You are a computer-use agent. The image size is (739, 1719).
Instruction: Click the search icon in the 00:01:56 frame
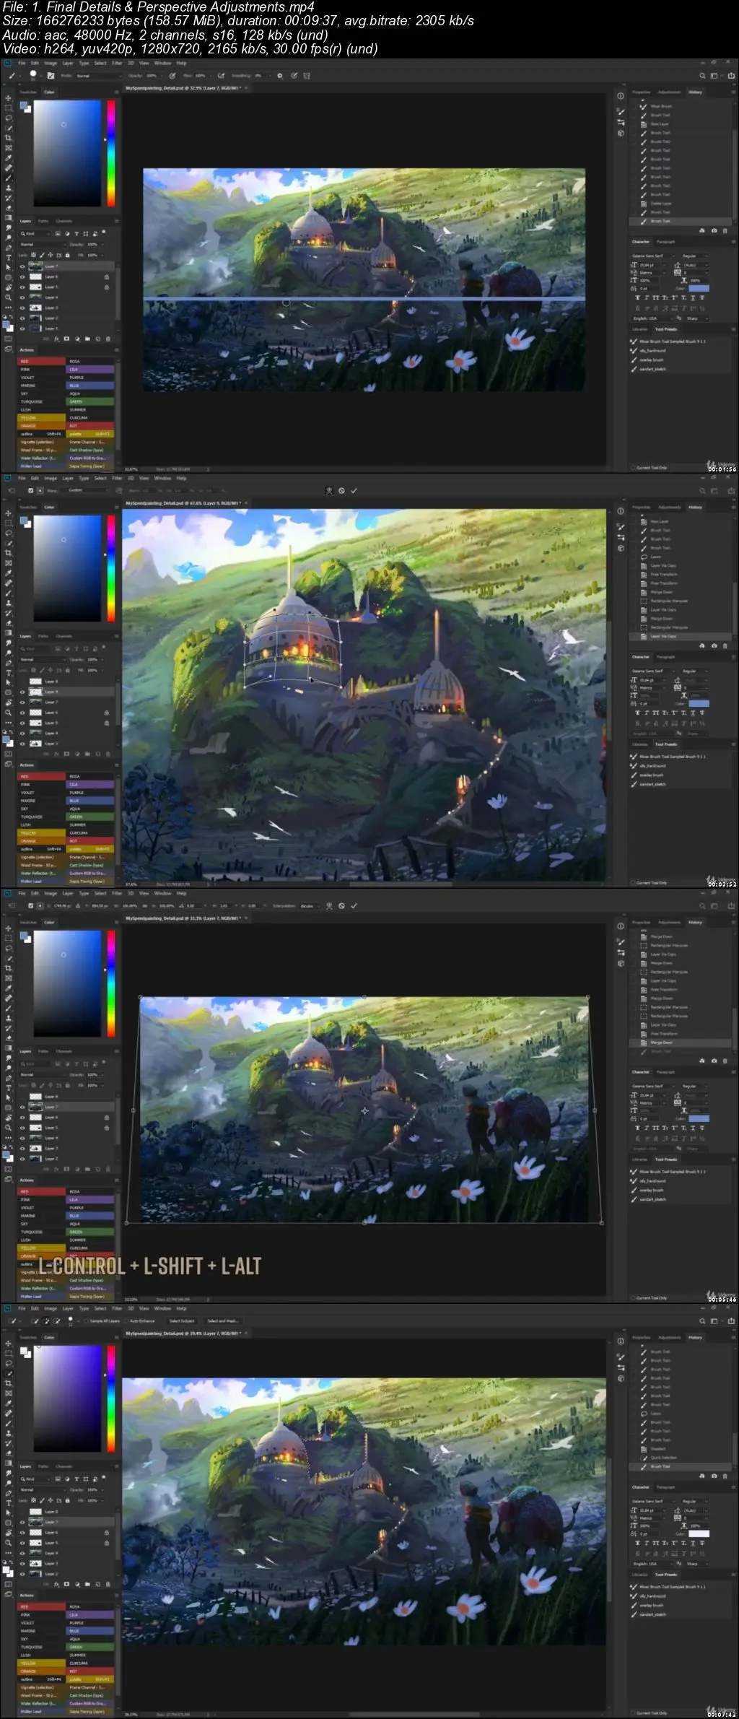702,75
